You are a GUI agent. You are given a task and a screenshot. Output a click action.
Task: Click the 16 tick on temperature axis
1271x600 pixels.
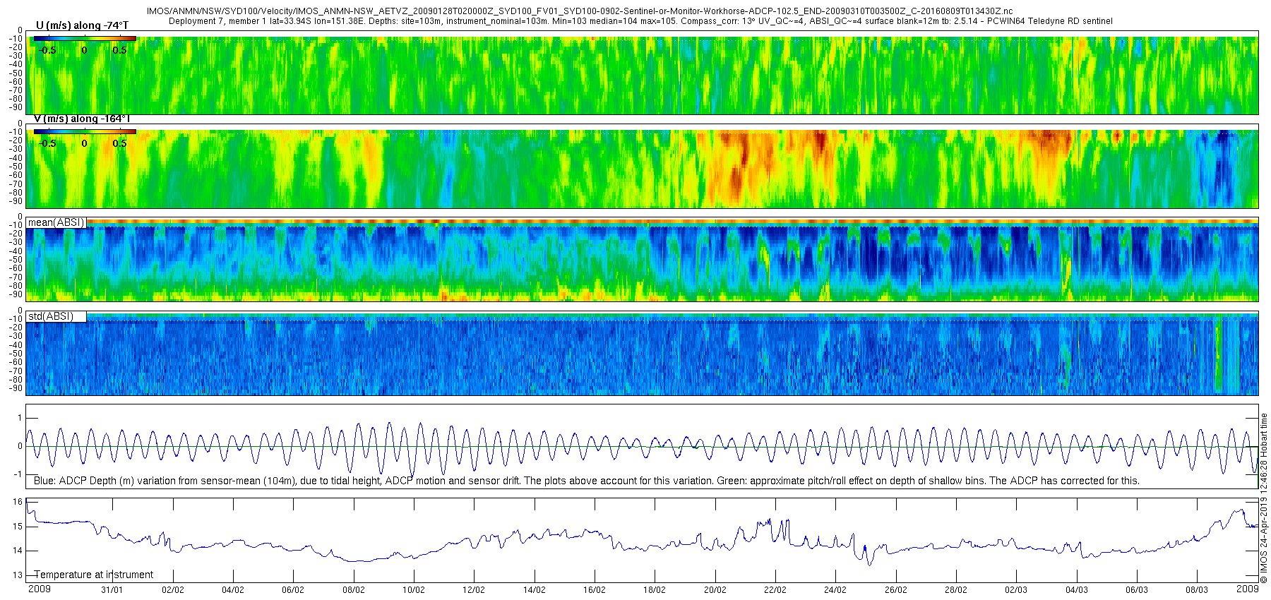18,502
